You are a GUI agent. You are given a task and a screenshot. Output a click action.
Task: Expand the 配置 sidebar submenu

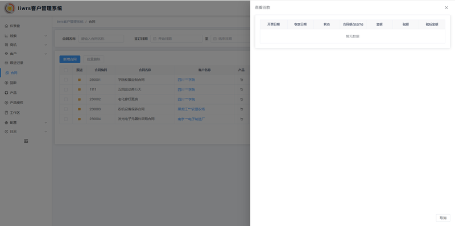pyautogui.click(x=26, y=122)
